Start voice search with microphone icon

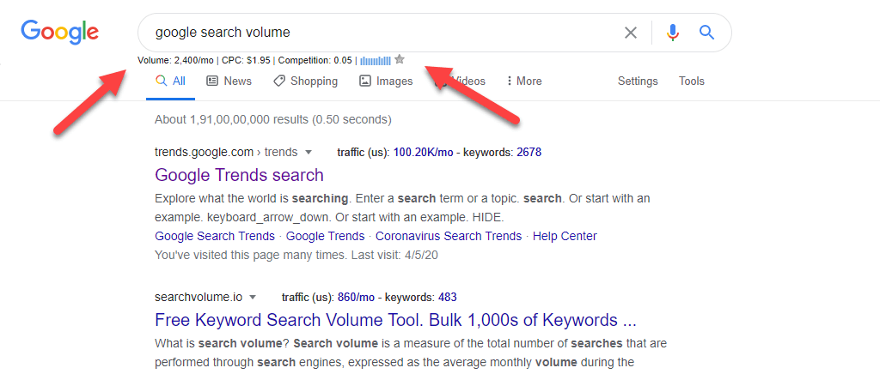click(x=673, y=33)
